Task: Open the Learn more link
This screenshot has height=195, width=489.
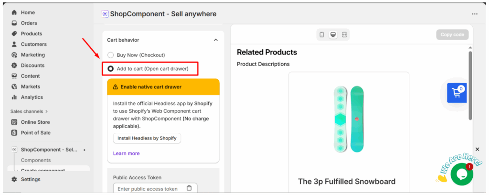Action: (127, 153)
